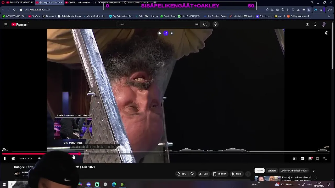Toggle subtitles with the captions button
The height and width of the screenshot is (188, 335).
coord(302,158)
